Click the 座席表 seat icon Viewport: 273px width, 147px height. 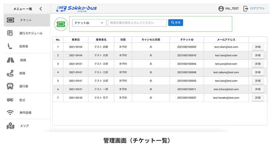tap(10, 46)
